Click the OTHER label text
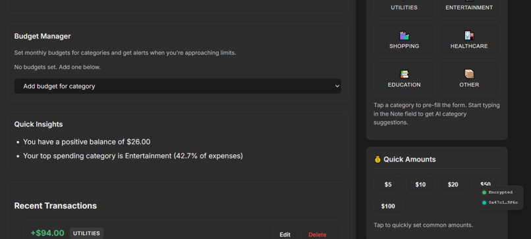 pyautogui.click(x=469, y=85)
